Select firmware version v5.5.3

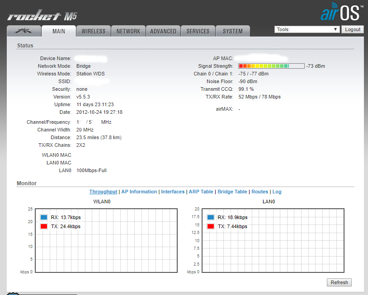coord(83,97)
